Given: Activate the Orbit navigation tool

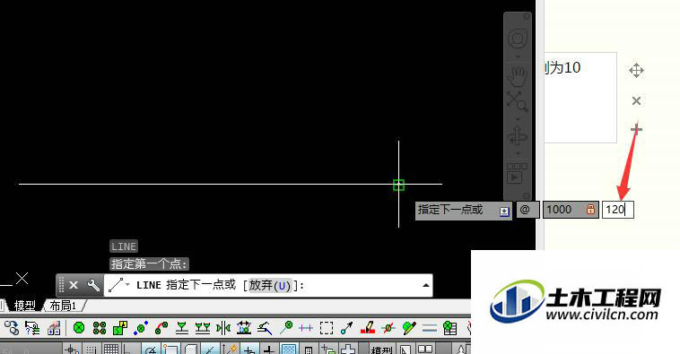Looking at the screenshot, I should pos(518,137).
